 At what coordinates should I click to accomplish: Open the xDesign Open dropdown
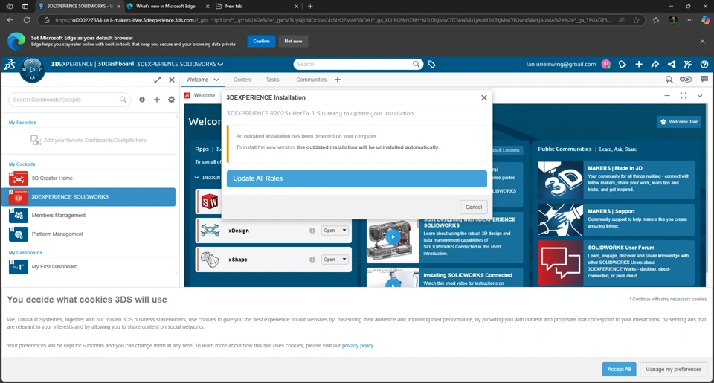[x=335, y=231]
